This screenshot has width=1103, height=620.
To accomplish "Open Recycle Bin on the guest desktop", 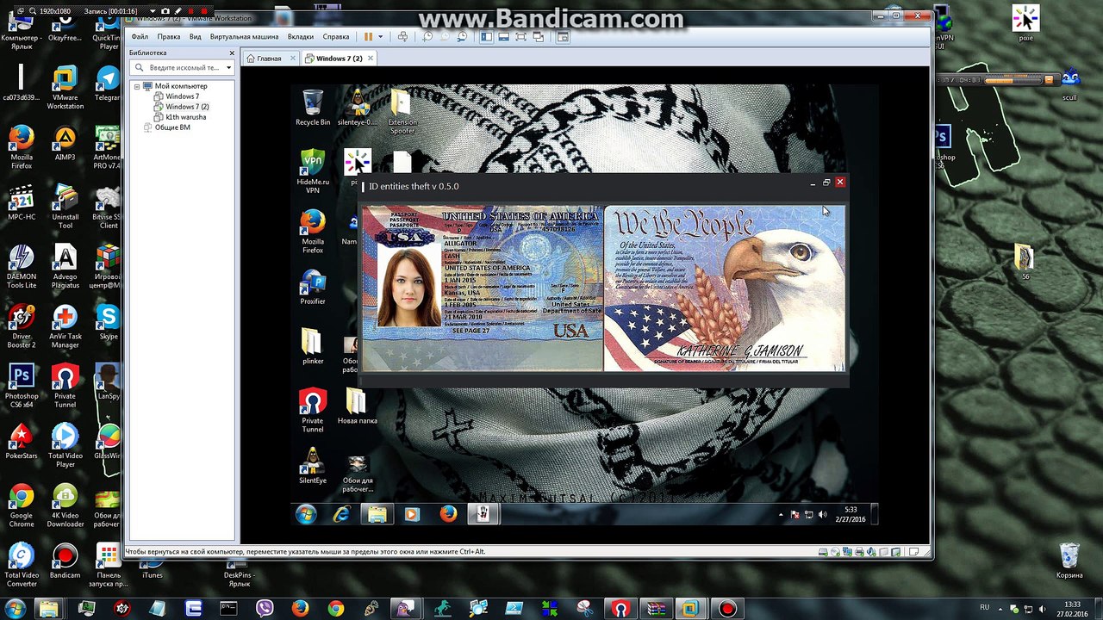I will pyautogui.click(x=313, y=108).
